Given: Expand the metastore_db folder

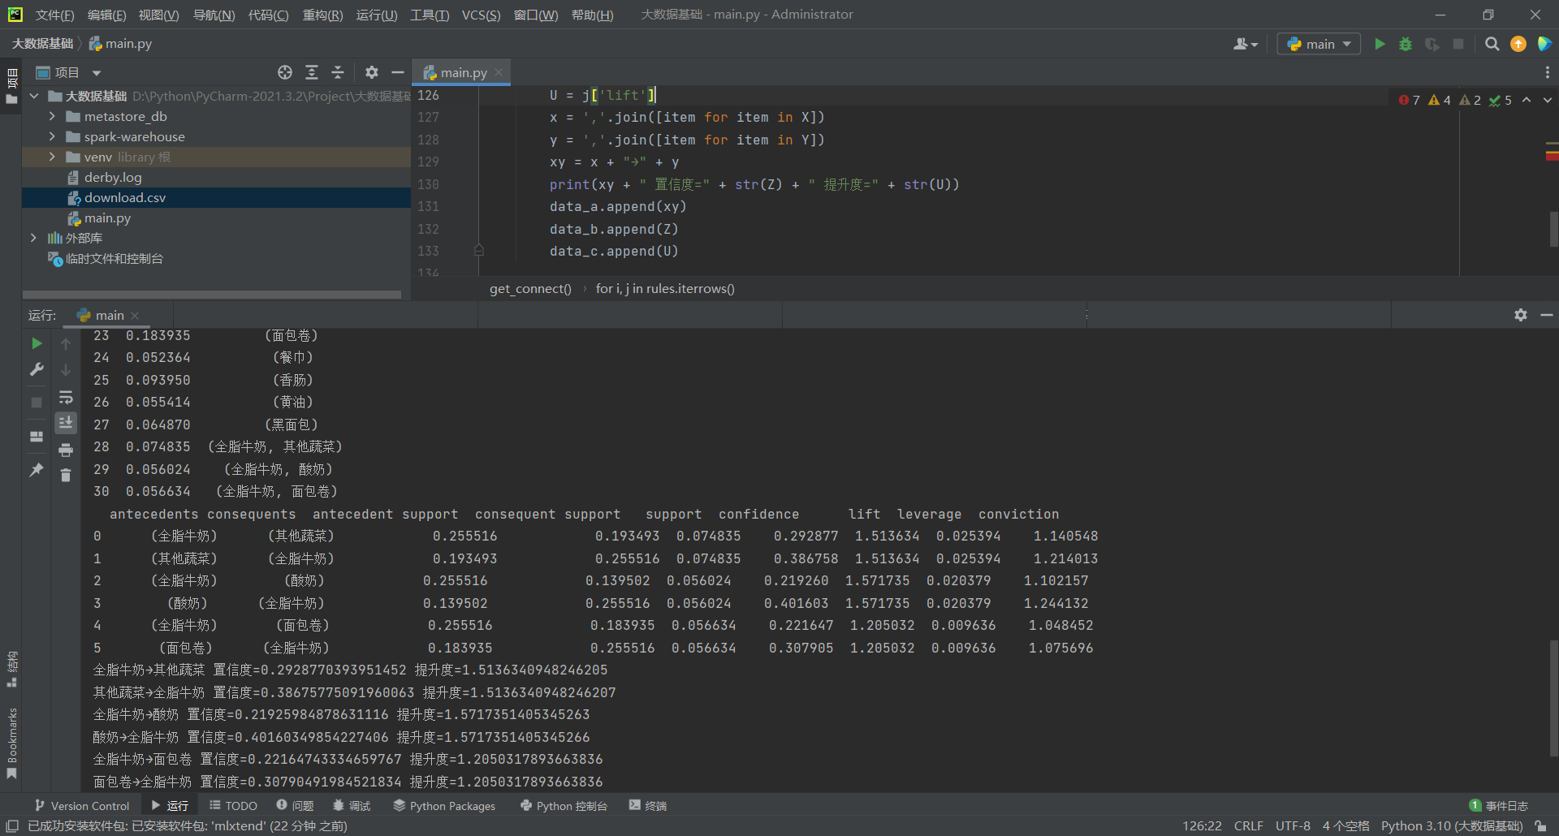Looking at the screenshot, I should [52, 116].
